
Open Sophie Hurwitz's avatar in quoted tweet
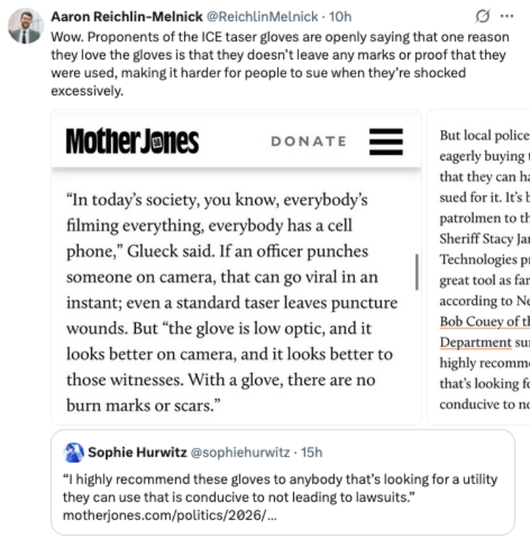click(73, 452)
